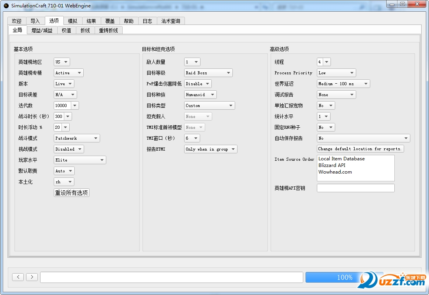429x295 pixels.
Task: Open the 权值 sub-tab
Action: [66, 30]
